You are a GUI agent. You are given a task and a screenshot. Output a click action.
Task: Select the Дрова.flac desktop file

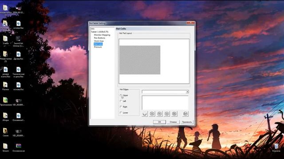tap(18, 56)
